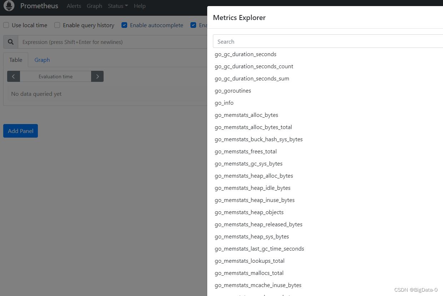Select metric go_memstats_gc_sys_bytes
443x296 pixels.
point(249,164)
